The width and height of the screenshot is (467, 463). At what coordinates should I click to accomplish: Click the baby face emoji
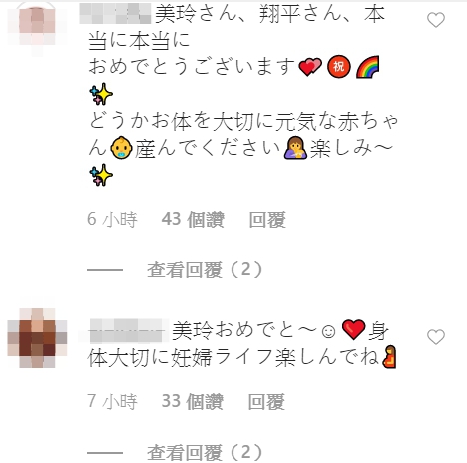(x=121, y=147)
